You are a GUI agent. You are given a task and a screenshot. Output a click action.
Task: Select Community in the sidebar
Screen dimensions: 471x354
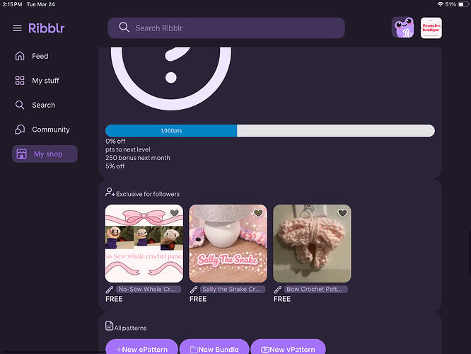[50, 130]
